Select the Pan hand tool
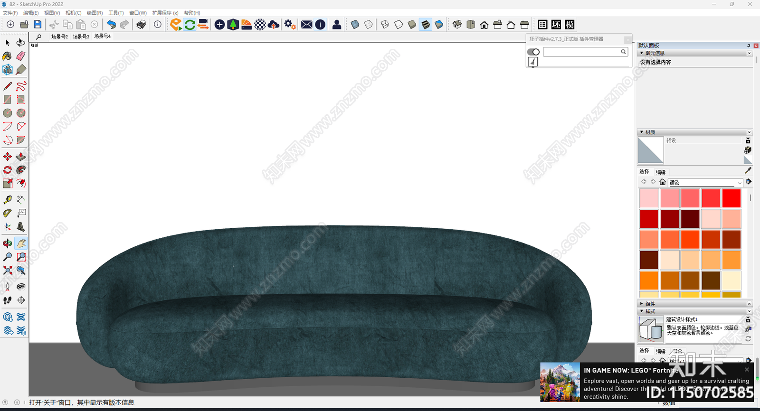 [x=21, y=243]
